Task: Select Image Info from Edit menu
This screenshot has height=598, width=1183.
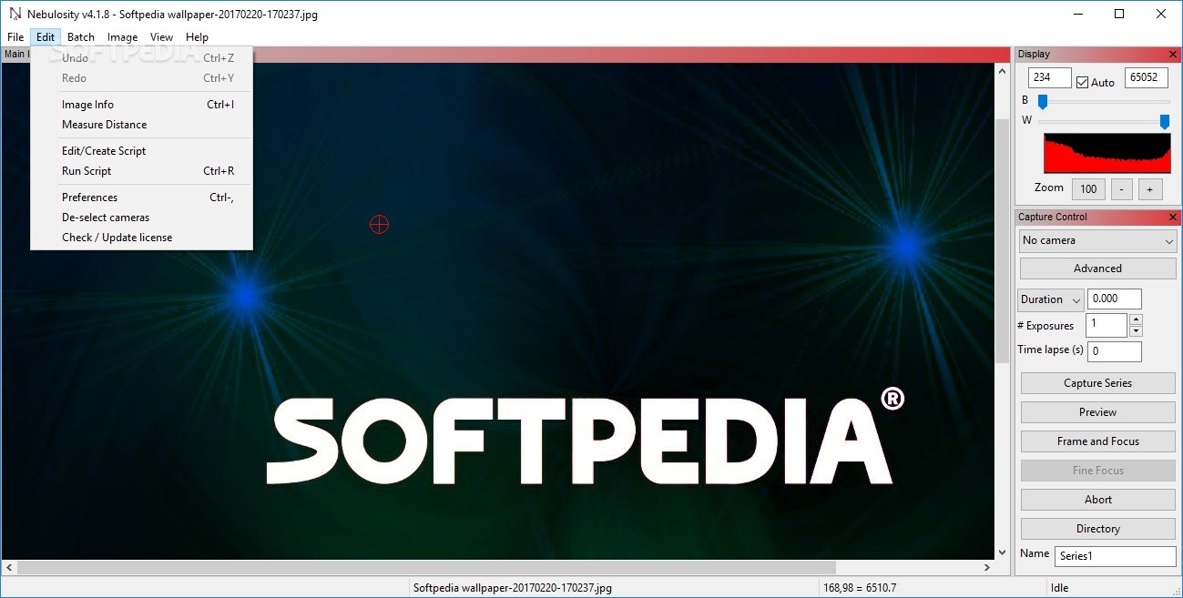Action: pos(141,105)
